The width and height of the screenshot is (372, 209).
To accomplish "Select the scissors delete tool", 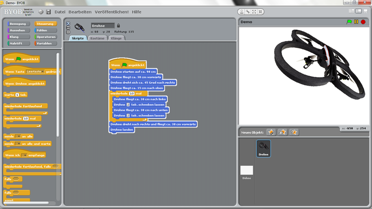I will [x=248, y=12].
